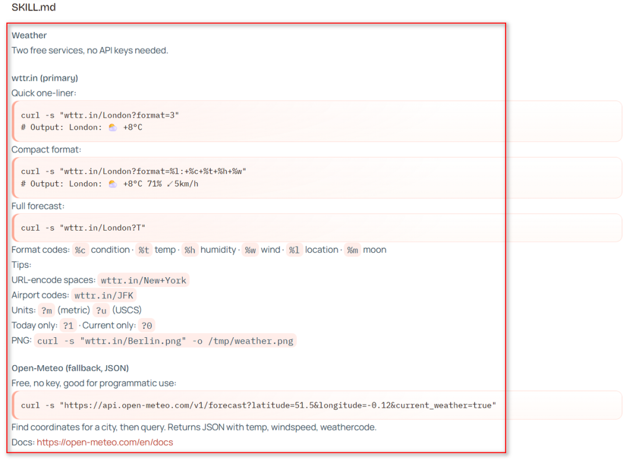Click the curl London?T full forecast command
The image size is (629, 460).
tap(83, 228)
